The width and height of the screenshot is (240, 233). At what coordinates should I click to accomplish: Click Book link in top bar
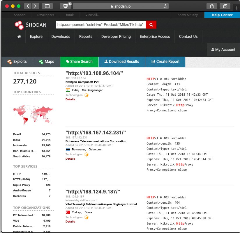click(70, 15)
